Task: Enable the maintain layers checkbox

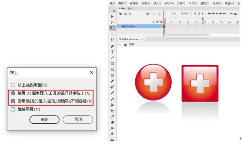Action: (13, 109)
